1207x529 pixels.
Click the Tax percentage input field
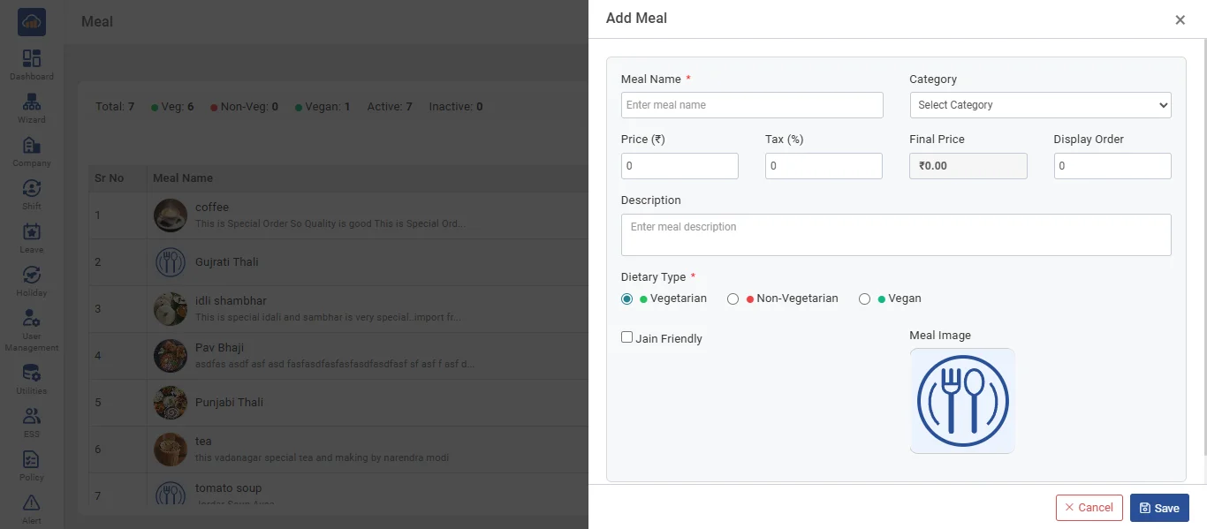[x=824, y=166]
